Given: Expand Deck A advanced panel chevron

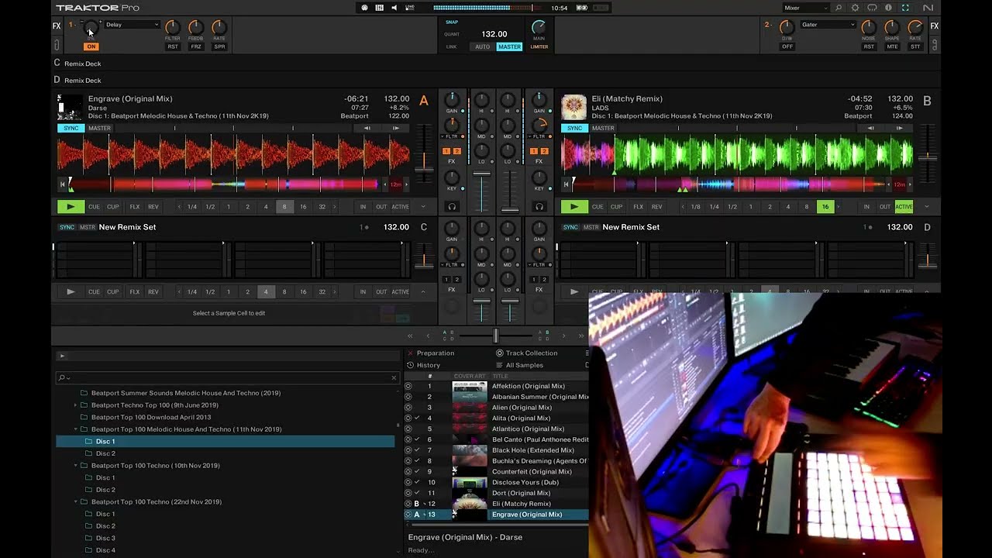Looking at the screenshot, I should click(423, 207).
